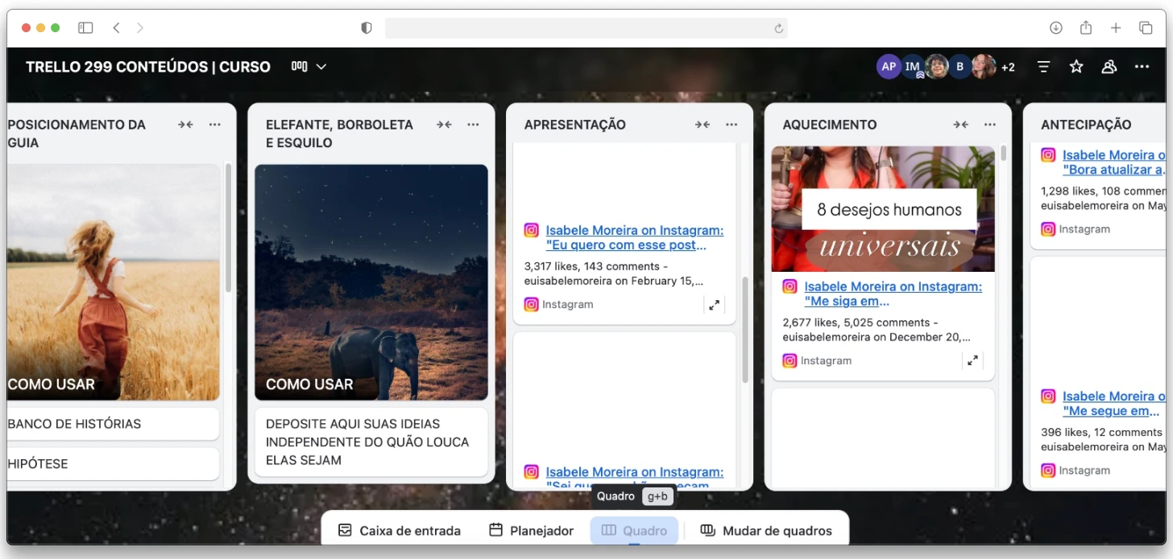This screenshot has width=1173, height=559.
Task: Switch to Caixa de entrada tab
Action: click(400, 531)
